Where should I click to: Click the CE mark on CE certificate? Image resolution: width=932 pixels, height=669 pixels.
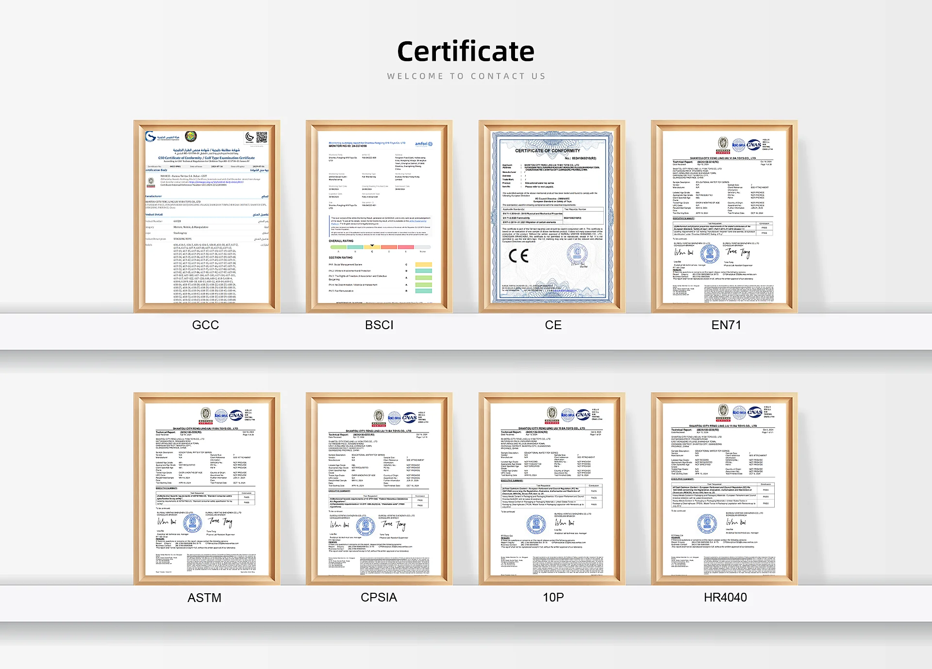pyautogui.click(x=518, y=255)
